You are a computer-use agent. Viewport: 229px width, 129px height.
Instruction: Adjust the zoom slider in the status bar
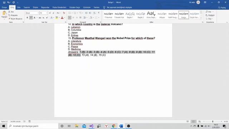(213, 121)
